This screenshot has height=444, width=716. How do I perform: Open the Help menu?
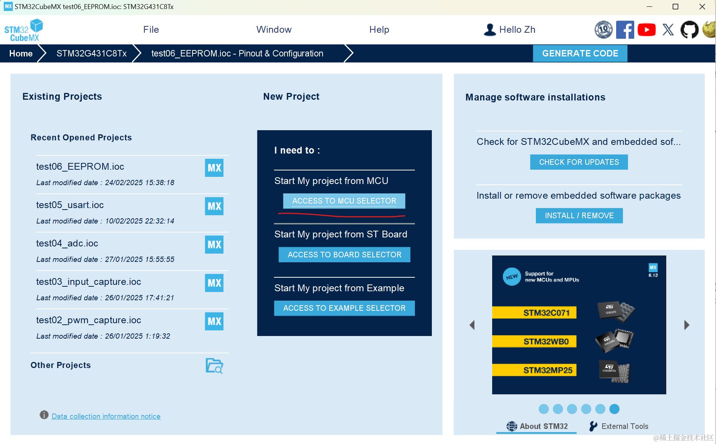pos(379,30)
